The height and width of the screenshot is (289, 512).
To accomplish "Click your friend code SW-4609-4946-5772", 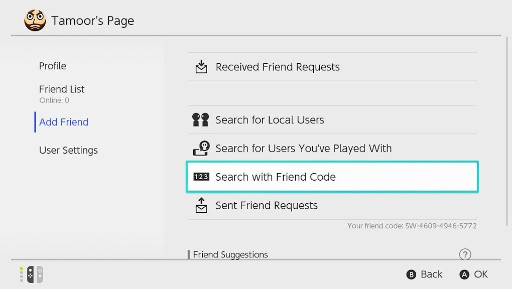I will (412, 226).
